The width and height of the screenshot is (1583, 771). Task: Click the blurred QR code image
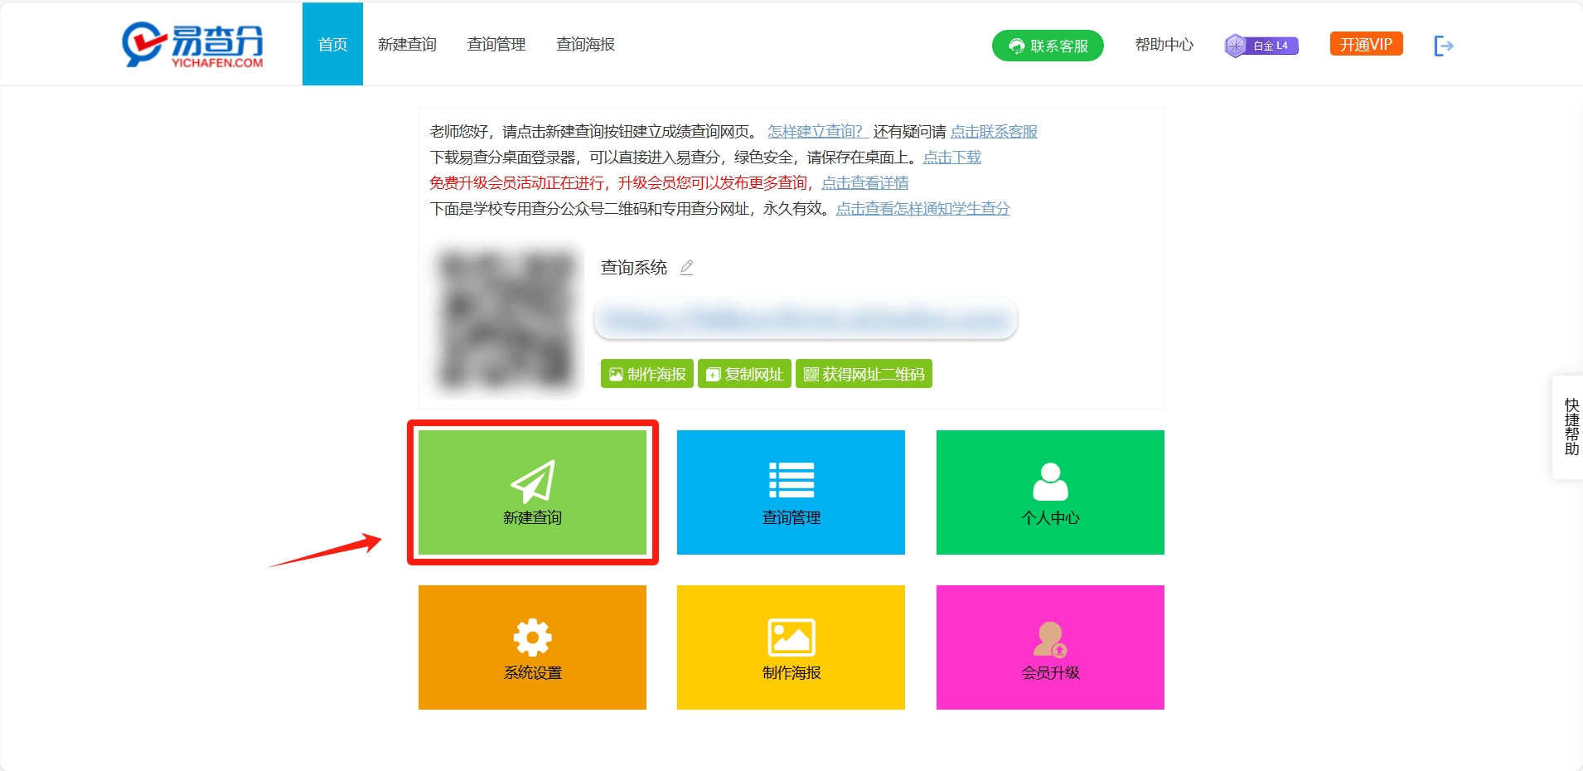[506, 320]
